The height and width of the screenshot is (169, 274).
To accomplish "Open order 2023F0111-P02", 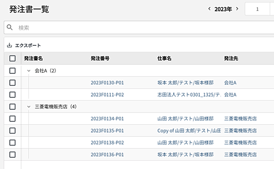I will pyautogui.click(x=107, y=95).
